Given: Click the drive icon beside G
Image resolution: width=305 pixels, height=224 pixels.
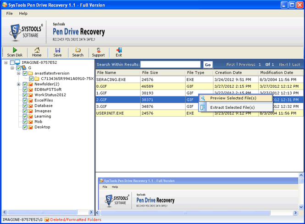Looking at the screenshot, I should point(24,68).
